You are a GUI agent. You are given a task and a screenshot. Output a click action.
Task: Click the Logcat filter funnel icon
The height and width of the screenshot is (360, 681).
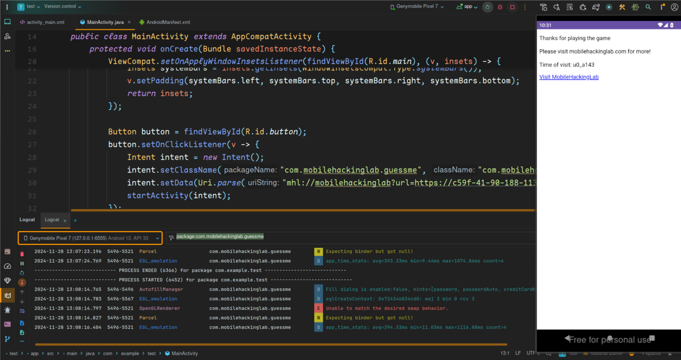coord(171,238)
